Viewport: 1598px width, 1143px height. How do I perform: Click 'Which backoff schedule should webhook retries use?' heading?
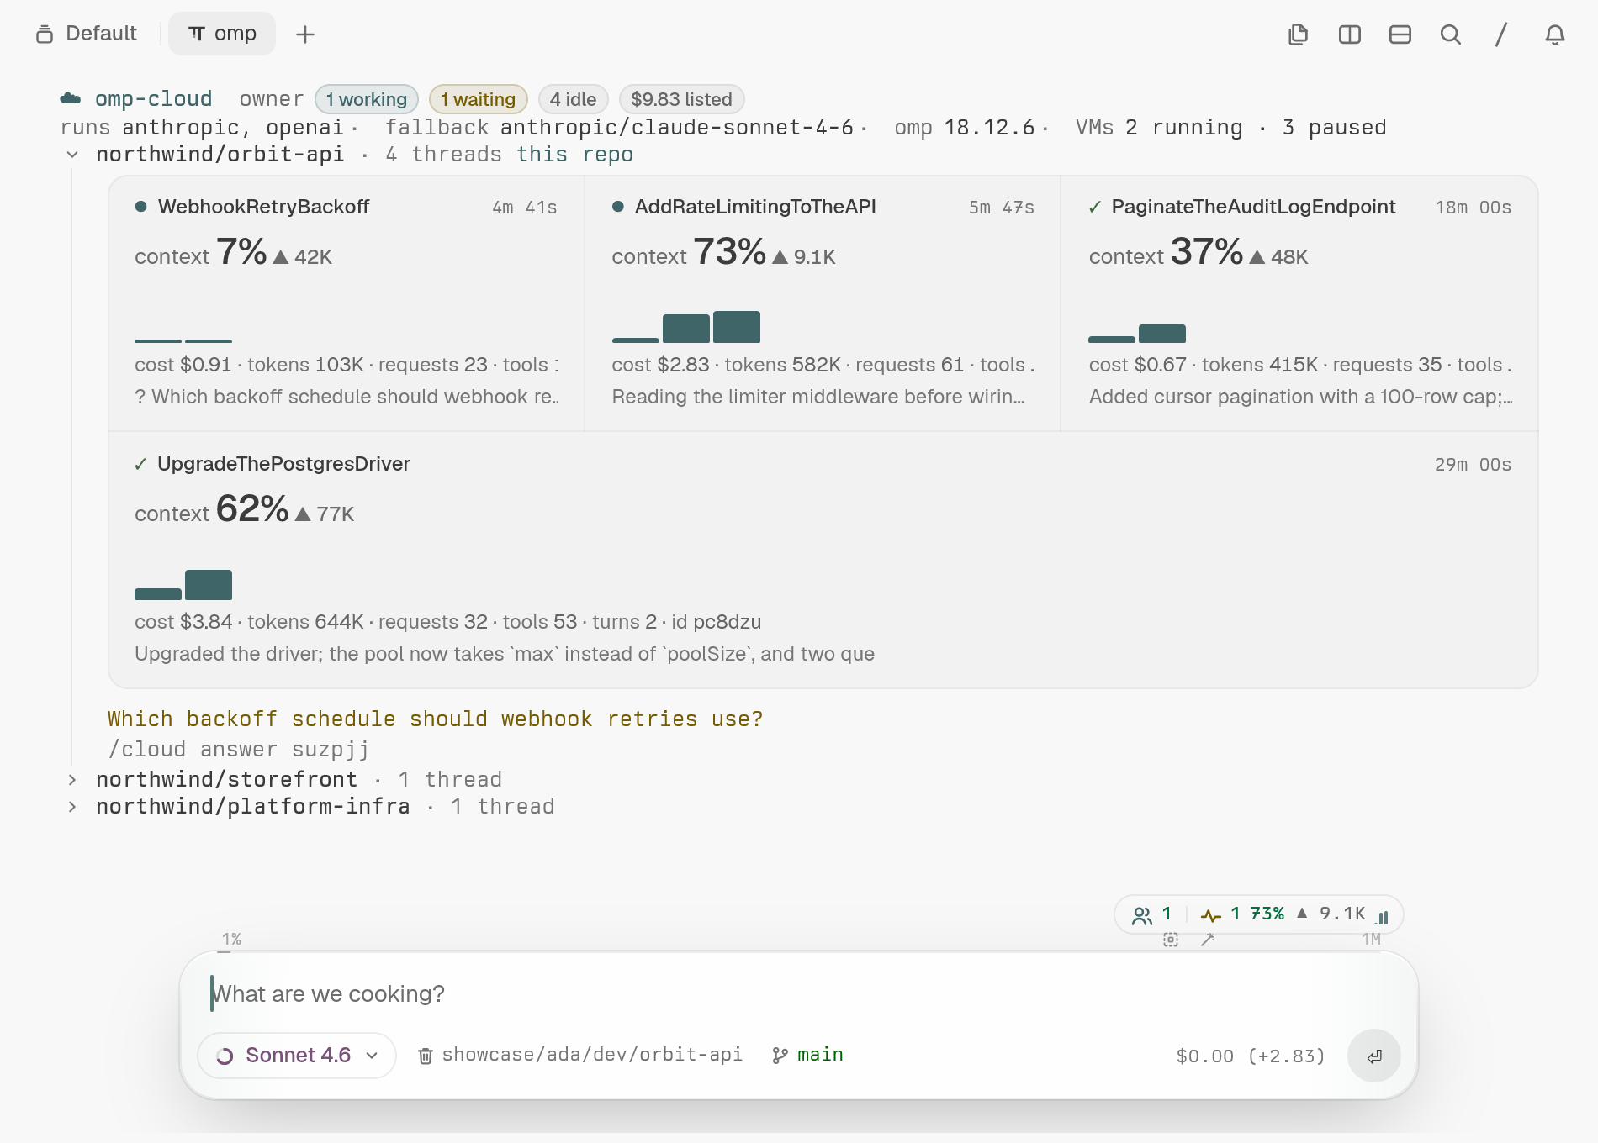click(436, 719)
